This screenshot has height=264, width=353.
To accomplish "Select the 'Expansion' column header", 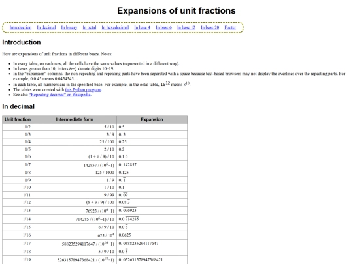I will click(152, 119).
